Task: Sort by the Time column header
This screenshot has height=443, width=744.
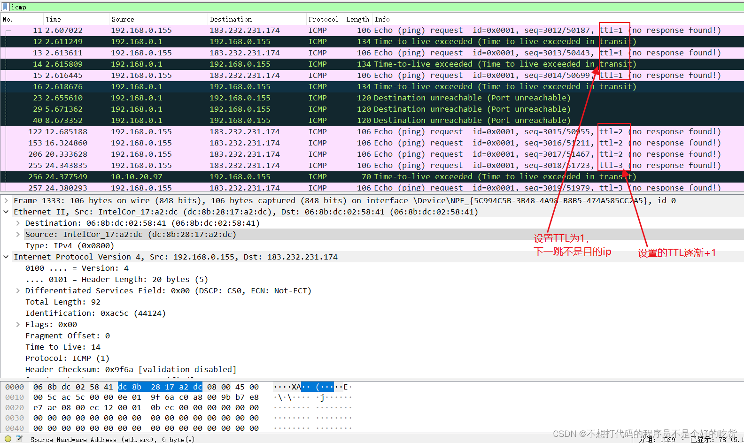Action: (76, 19)
